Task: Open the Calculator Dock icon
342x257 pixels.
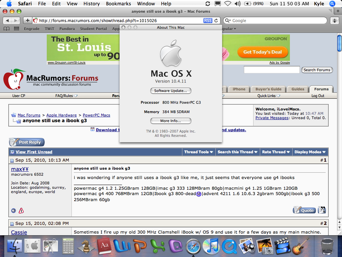Action: click(68, 247)
